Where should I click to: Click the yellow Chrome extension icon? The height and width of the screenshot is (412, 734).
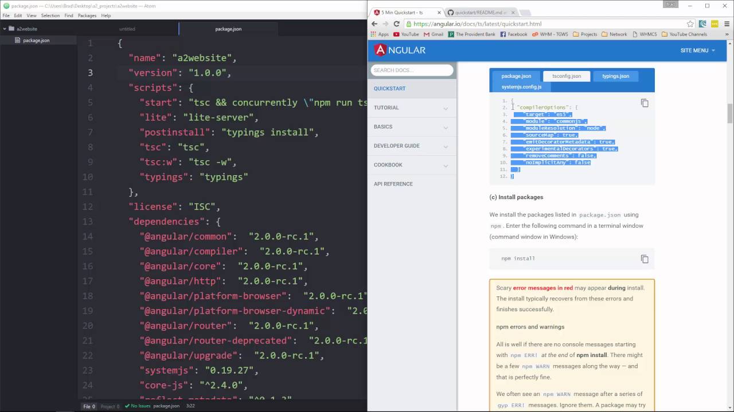point(715,24)
